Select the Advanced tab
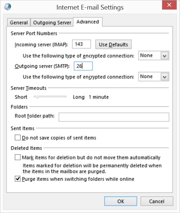This screenshot has height=213, width=180. pyautogui.click(x=88, y=22)
